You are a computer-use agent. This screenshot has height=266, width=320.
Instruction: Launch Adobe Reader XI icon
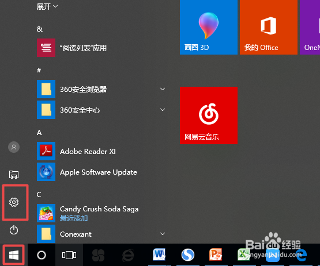click(x=46, y=151)
